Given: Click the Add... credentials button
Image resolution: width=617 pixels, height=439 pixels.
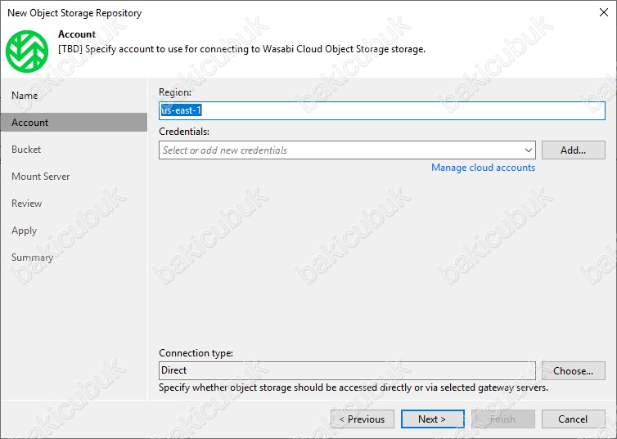Looking at the screenshot, I should tap(574, 150).
